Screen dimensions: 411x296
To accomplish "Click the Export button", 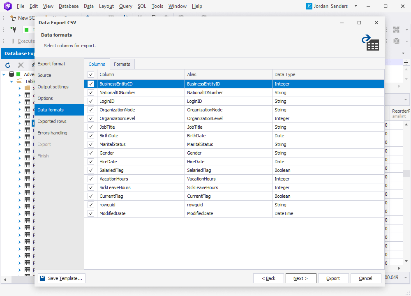I will pos(333,278).
